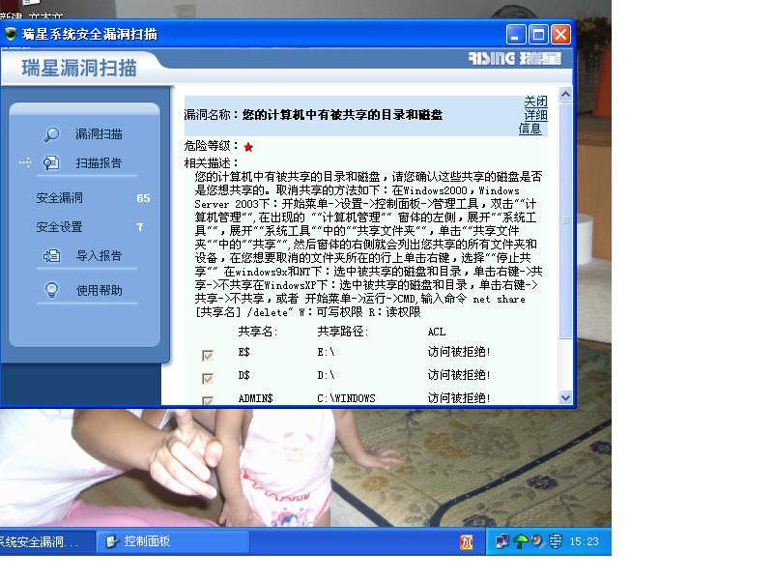773x580 pixels.
Task: Click the Rising shield icon in title bar
Action: pyautogui.click(x=11, y=34)
